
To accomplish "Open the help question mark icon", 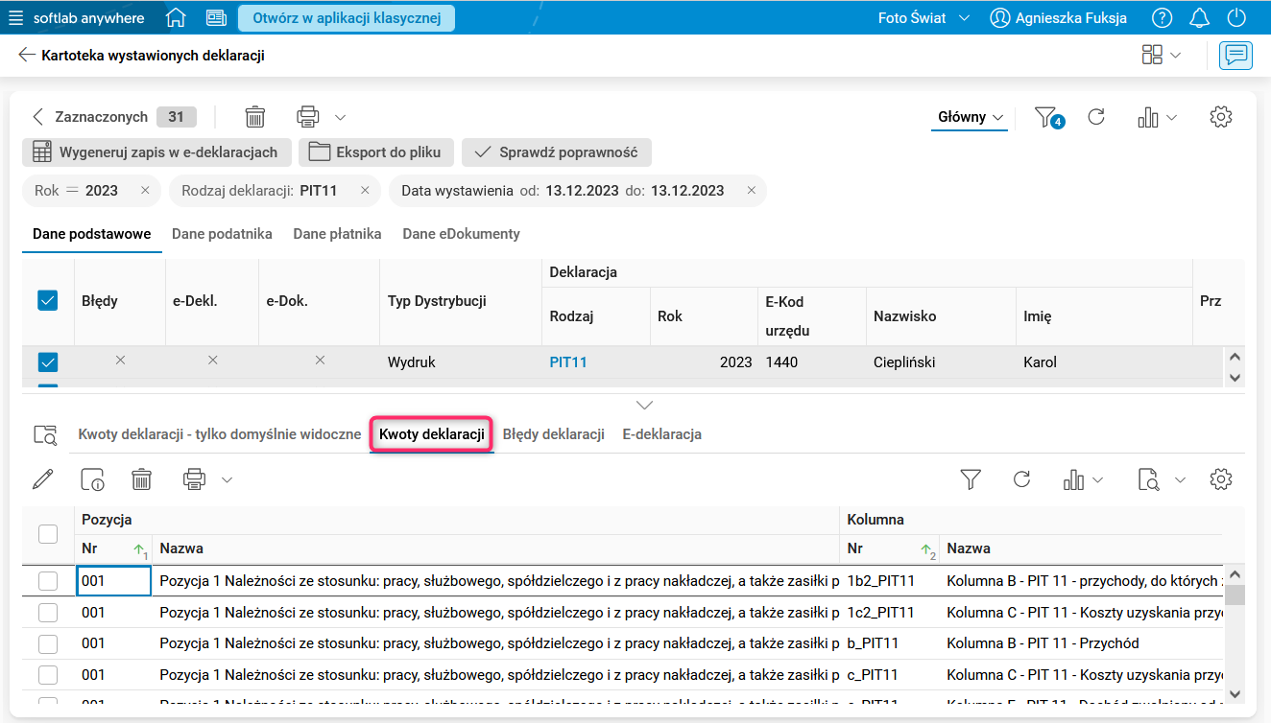I will (1163, 18).
